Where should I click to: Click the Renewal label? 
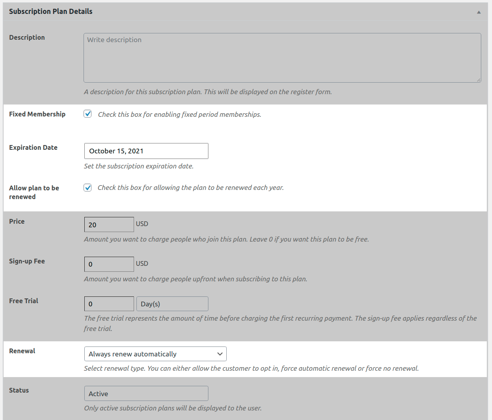pyautogui.click(x=22, y=351)
